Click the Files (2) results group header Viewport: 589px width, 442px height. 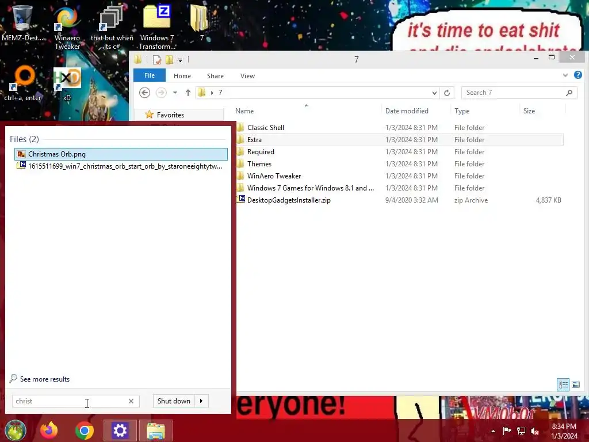tap(24, 139)
